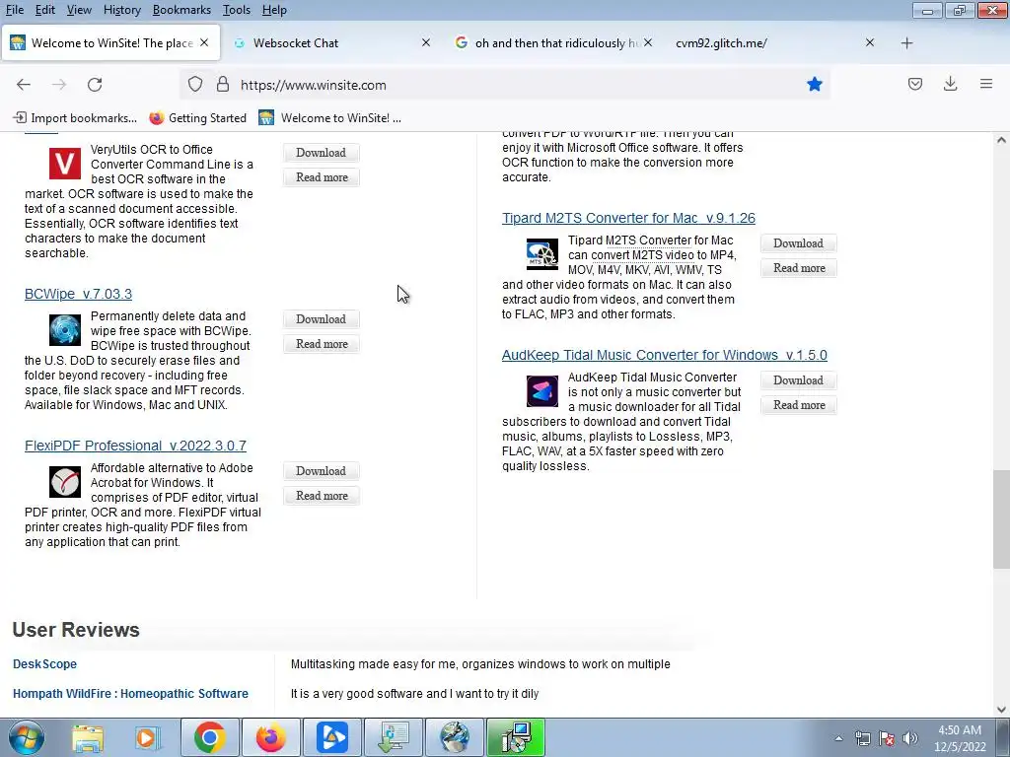Download BCWipe
The height and width of the screenshot is (757, 1010).
(x=321, y=319)
